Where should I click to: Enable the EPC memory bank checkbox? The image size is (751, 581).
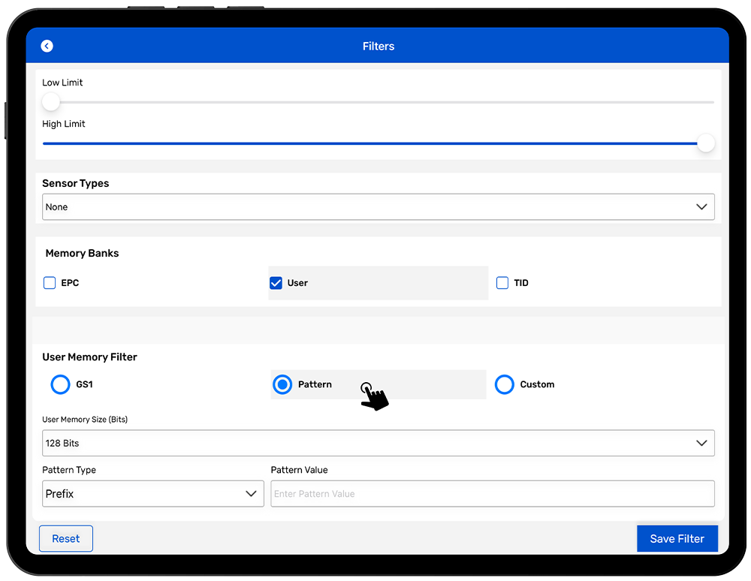click(50, 283)
